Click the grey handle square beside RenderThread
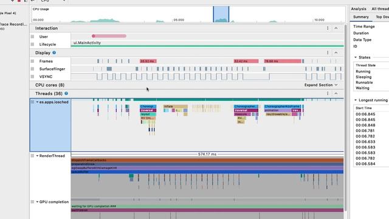This screenshot has height=219, width=389. tap(32, 156)
